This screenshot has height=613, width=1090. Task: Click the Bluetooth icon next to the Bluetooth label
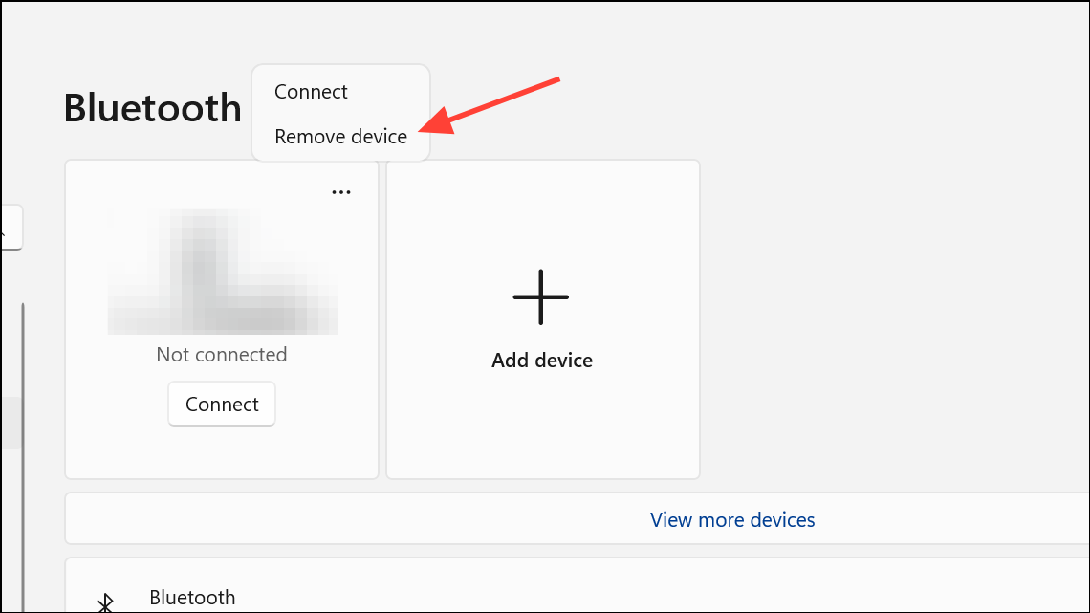103,601
